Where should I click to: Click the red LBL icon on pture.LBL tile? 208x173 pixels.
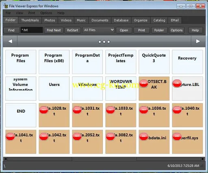[x=177, y=83]
